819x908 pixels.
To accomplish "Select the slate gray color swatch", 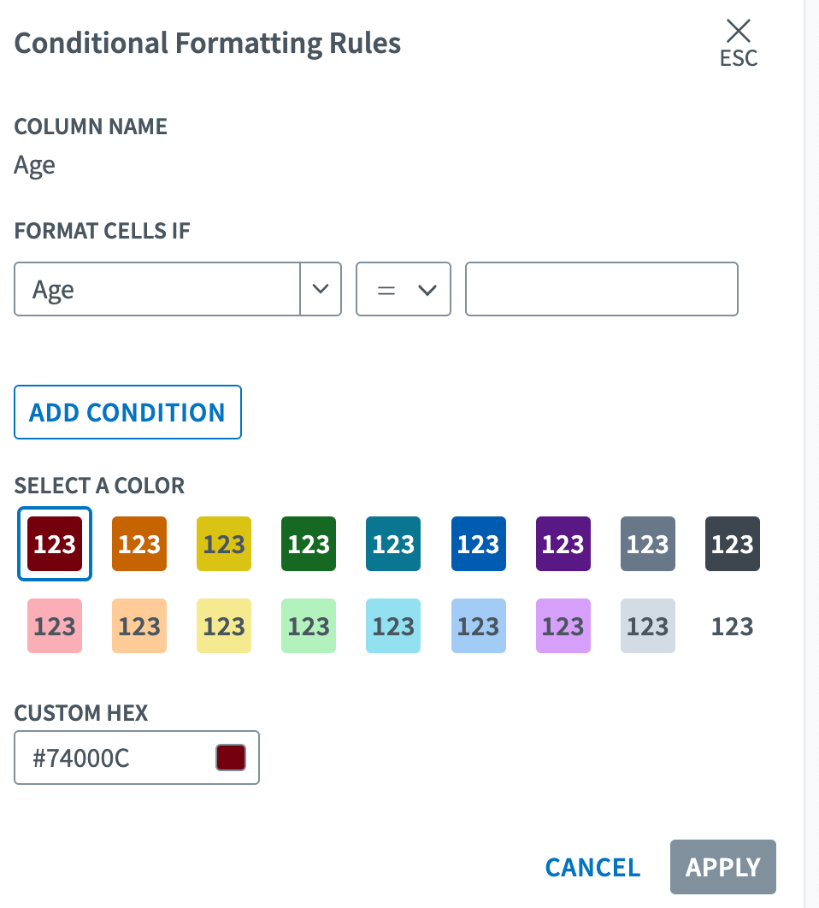I will (647, 544).
